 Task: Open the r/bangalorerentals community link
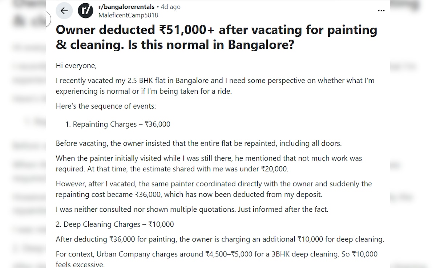[x=126, y=6]
